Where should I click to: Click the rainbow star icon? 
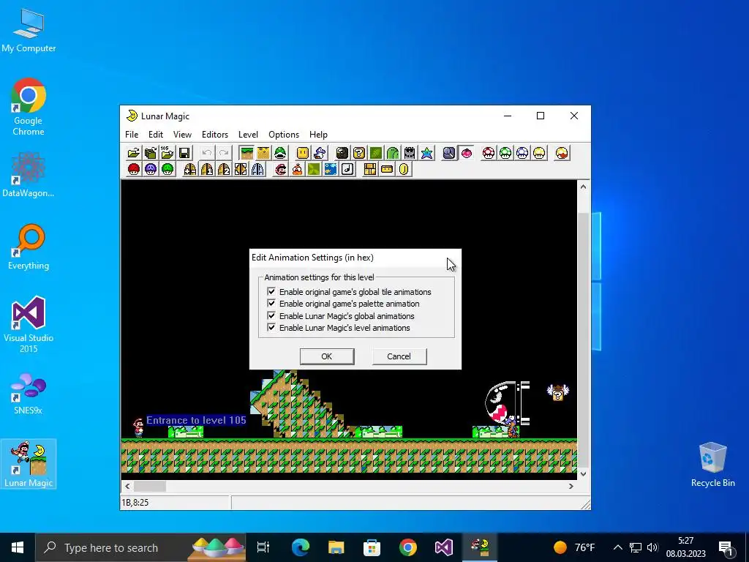point(426,153)
